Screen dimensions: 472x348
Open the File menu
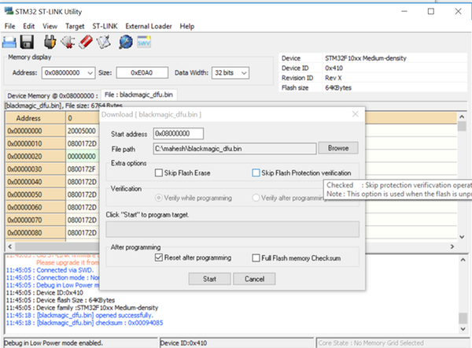(x=10, y=26)
